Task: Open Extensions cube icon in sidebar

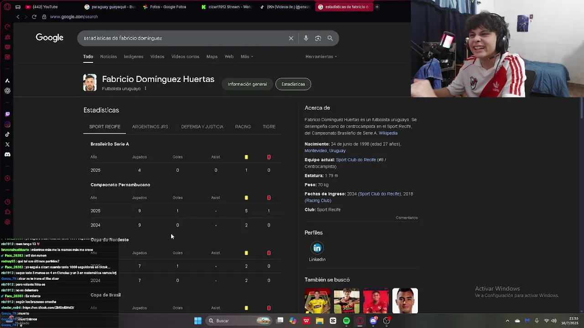Action: [7, 212]
